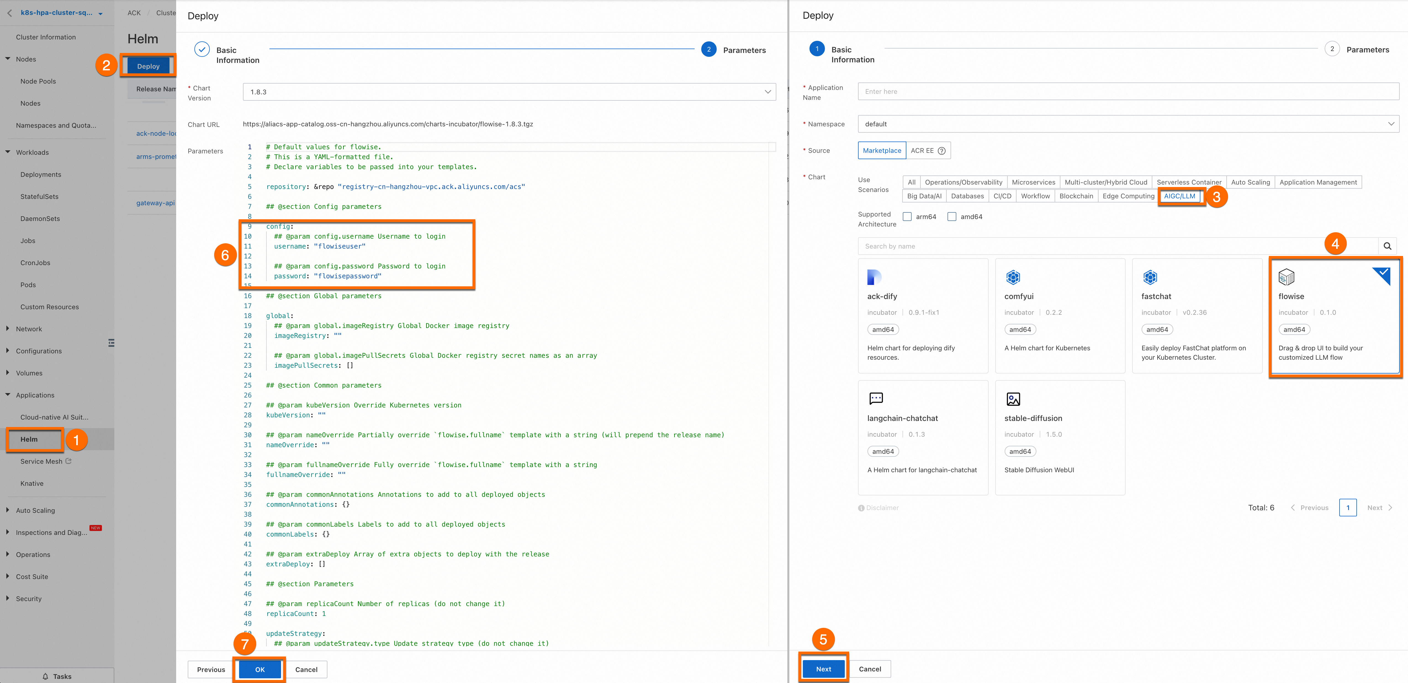Screen dimensions: 1408x683
Task: Click the fastchat chart icon
Action: [x=1150, y=277]
